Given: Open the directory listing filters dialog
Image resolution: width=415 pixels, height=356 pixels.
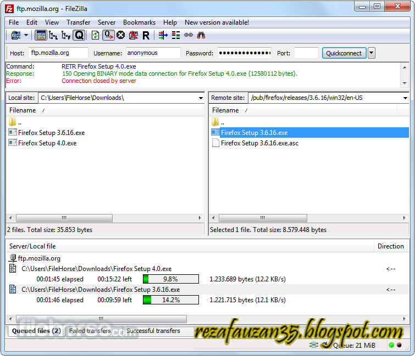Looking at the screenshot, I should (x=163, y=35).
